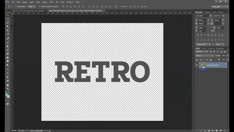The width and height of the screenshot is (234, 132).
Task: Toggle Quick Mask mode in toolbox
Action: [x=8, y=100]
